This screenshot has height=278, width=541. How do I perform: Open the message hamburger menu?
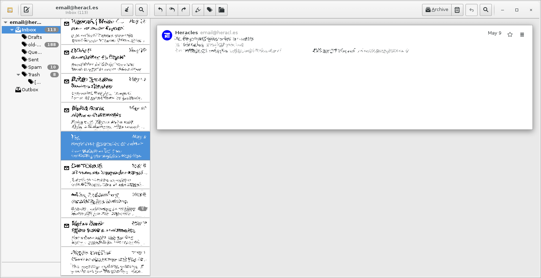[522, 35]
